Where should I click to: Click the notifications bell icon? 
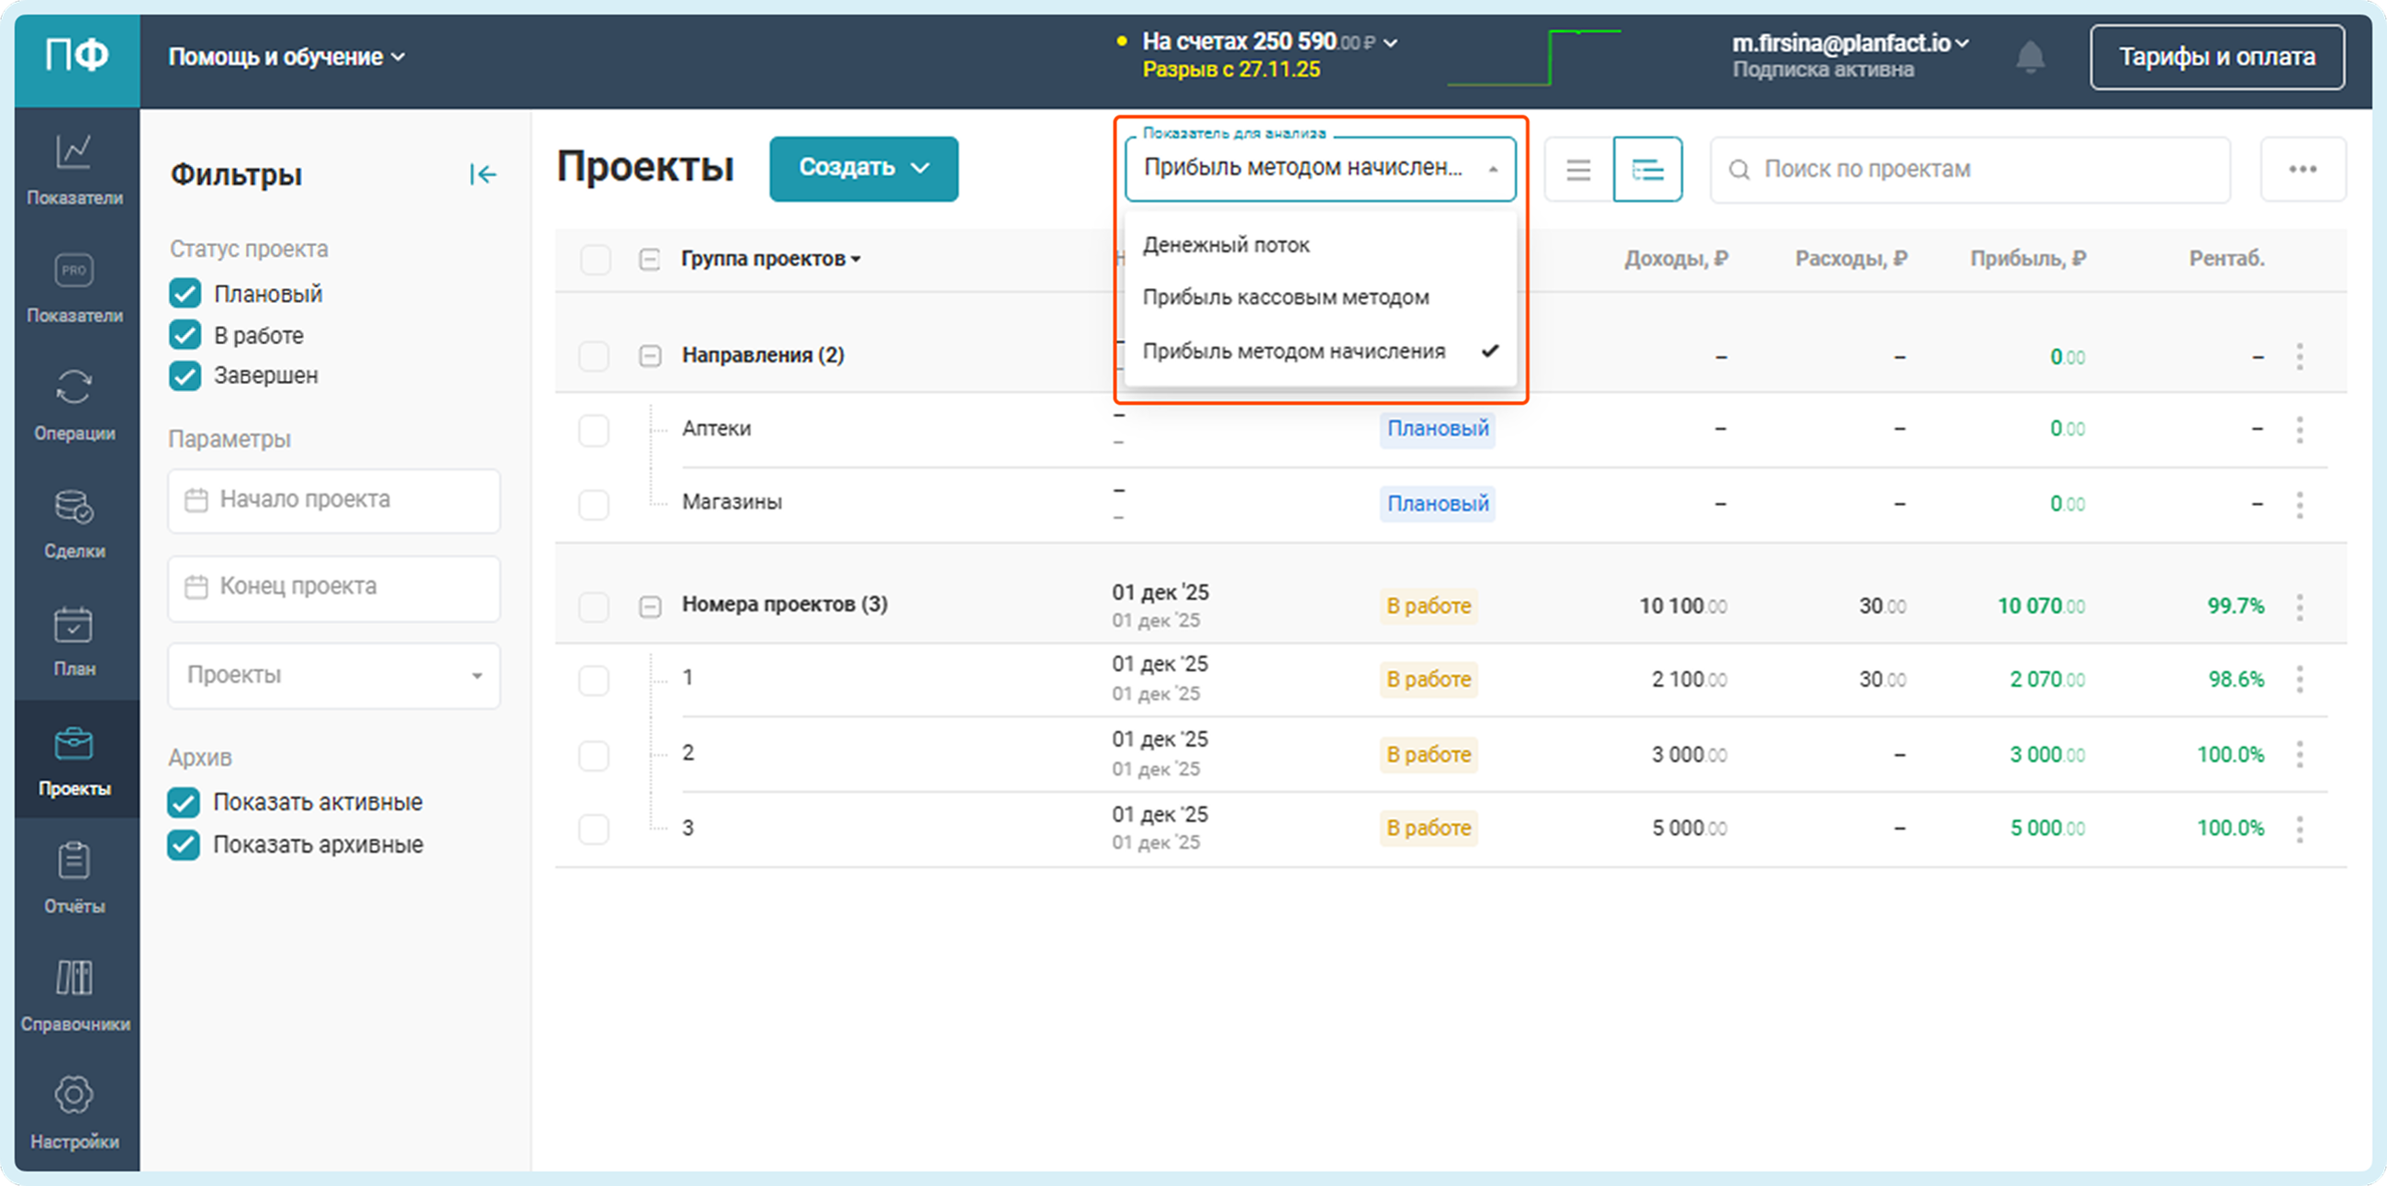point(2029,57)
